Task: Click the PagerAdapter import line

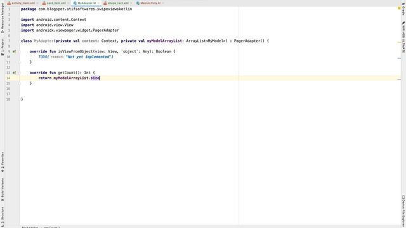Action: pyautogui.click(x=70, y=30)
